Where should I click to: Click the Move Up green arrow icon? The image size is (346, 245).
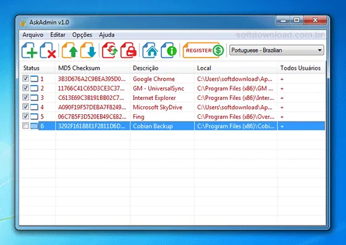pyautogui.click(x=70, y=51)
